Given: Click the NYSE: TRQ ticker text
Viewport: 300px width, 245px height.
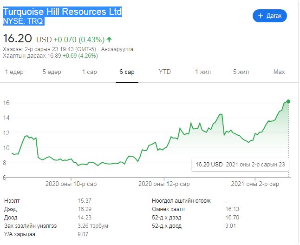Looking at the screenshot, I should point(23,21).
